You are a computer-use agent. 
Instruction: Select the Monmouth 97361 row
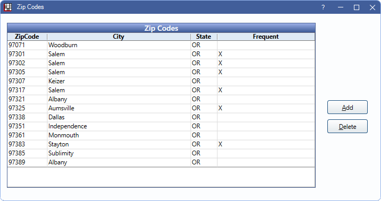tap(161, 135)
